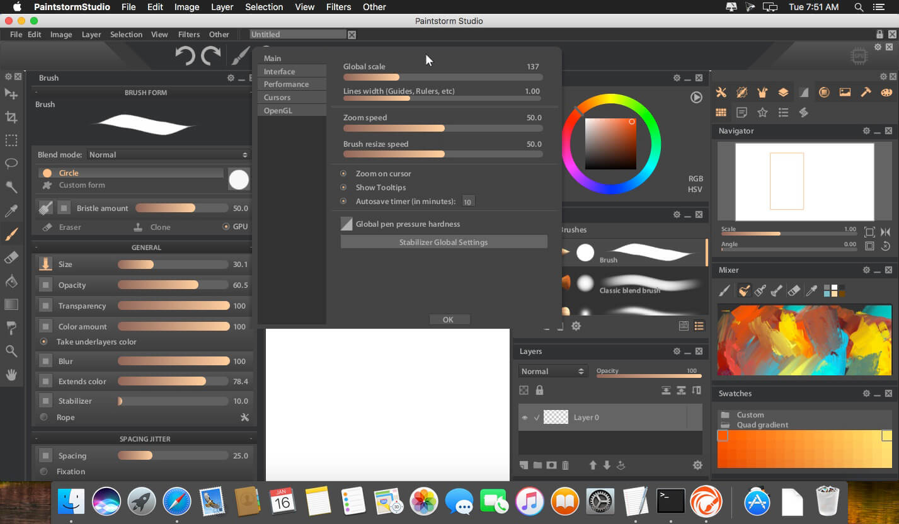899x524 pixels.
Task: Collapse the GENERAL brush section
Action: [36, 248]
